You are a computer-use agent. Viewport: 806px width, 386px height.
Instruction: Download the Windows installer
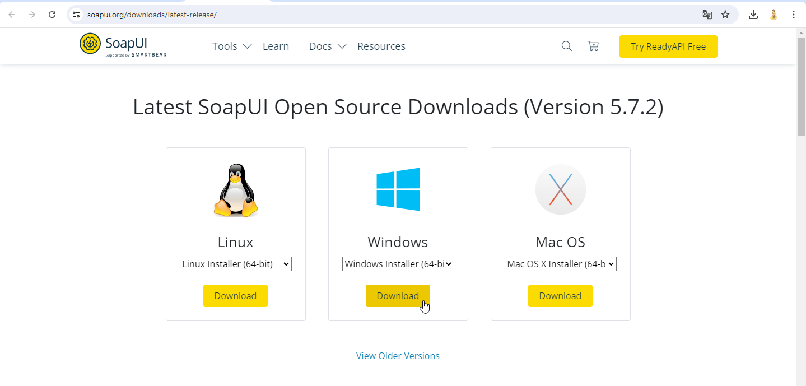[x=398, y=296]
